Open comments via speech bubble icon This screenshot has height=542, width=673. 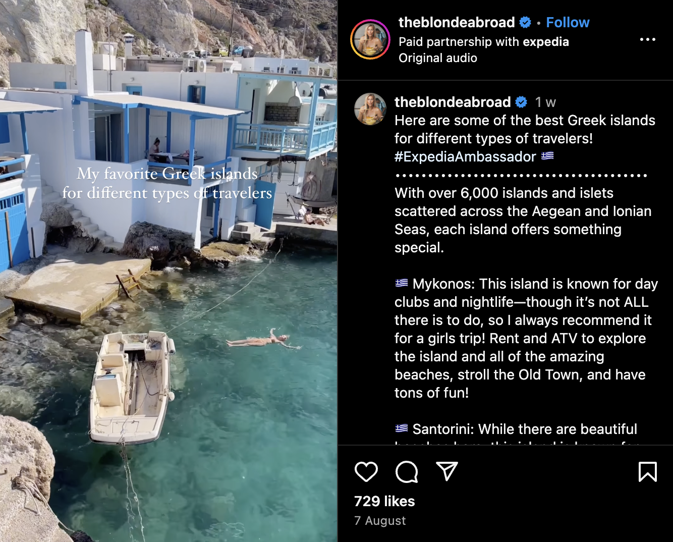(407, 472)
